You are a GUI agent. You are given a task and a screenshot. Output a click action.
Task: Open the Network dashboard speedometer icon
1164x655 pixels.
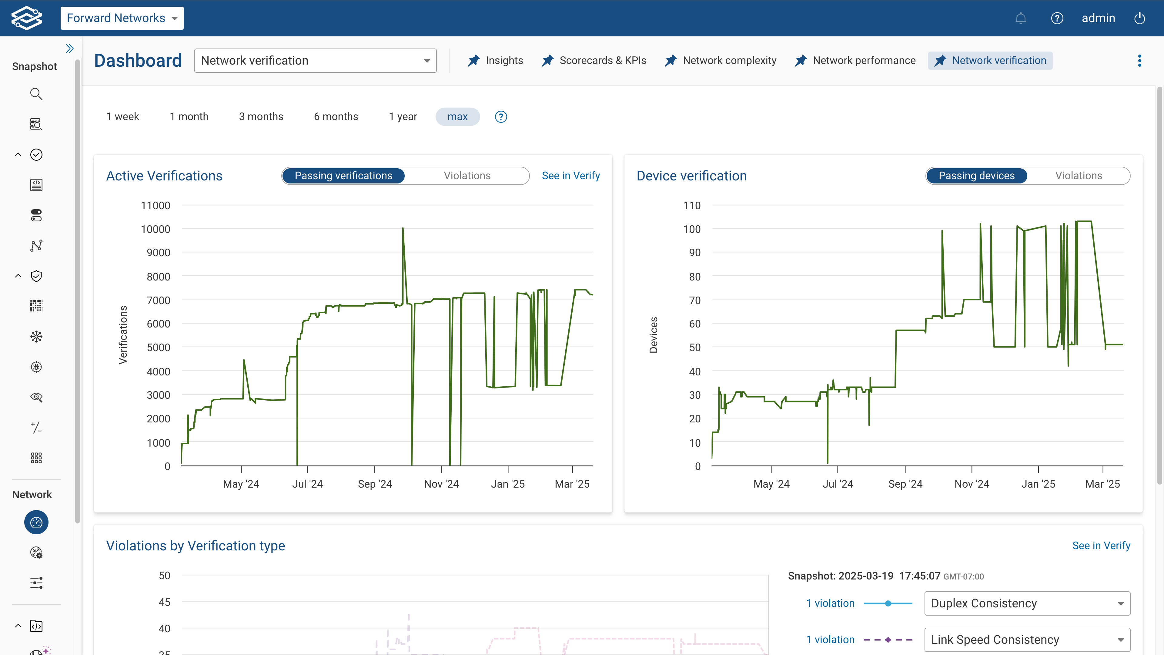(36, 522)
